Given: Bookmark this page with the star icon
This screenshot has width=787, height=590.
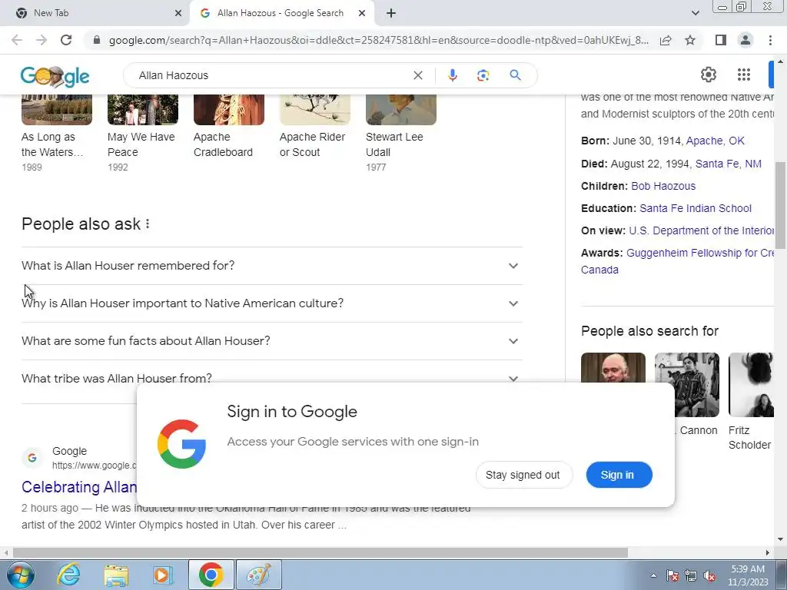Looking at the screenshot, I should (x=690, y=40).
